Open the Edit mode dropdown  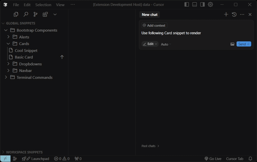[x=150, y=44]
